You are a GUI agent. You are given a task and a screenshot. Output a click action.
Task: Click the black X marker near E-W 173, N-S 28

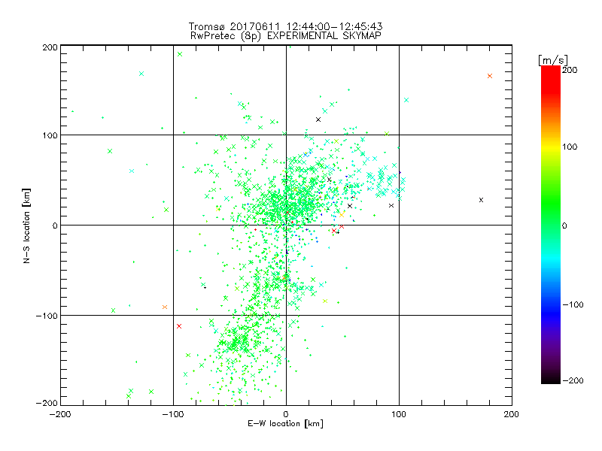[x=481, y=200]
